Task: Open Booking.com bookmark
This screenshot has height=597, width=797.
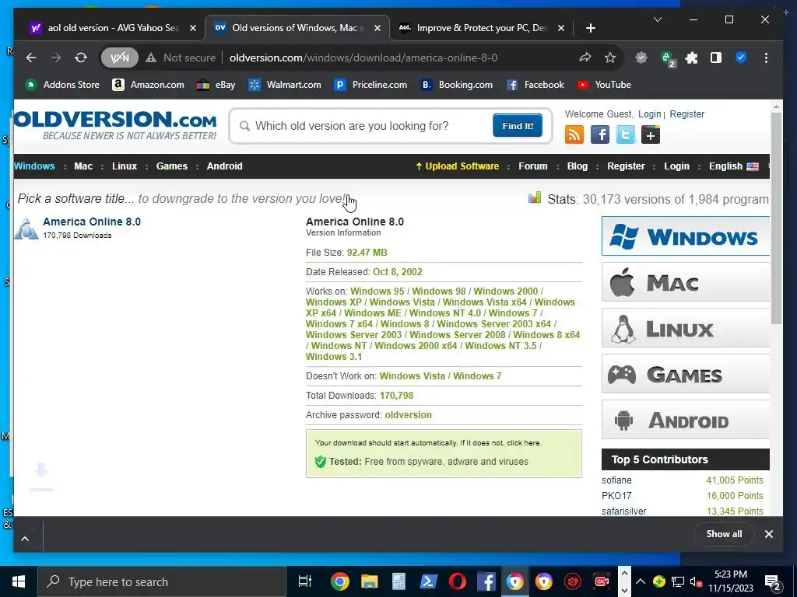Action: (x=456, y=85)
